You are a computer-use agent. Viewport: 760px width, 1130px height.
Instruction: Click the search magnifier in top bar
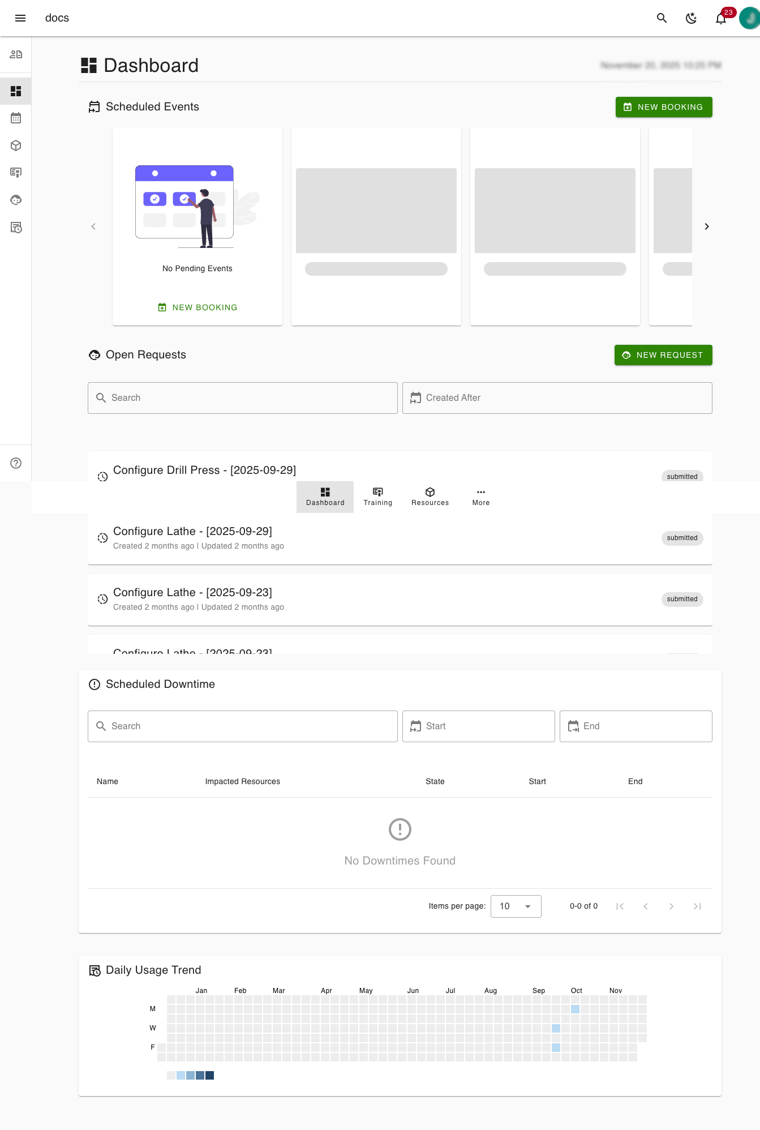coord(662,18)
